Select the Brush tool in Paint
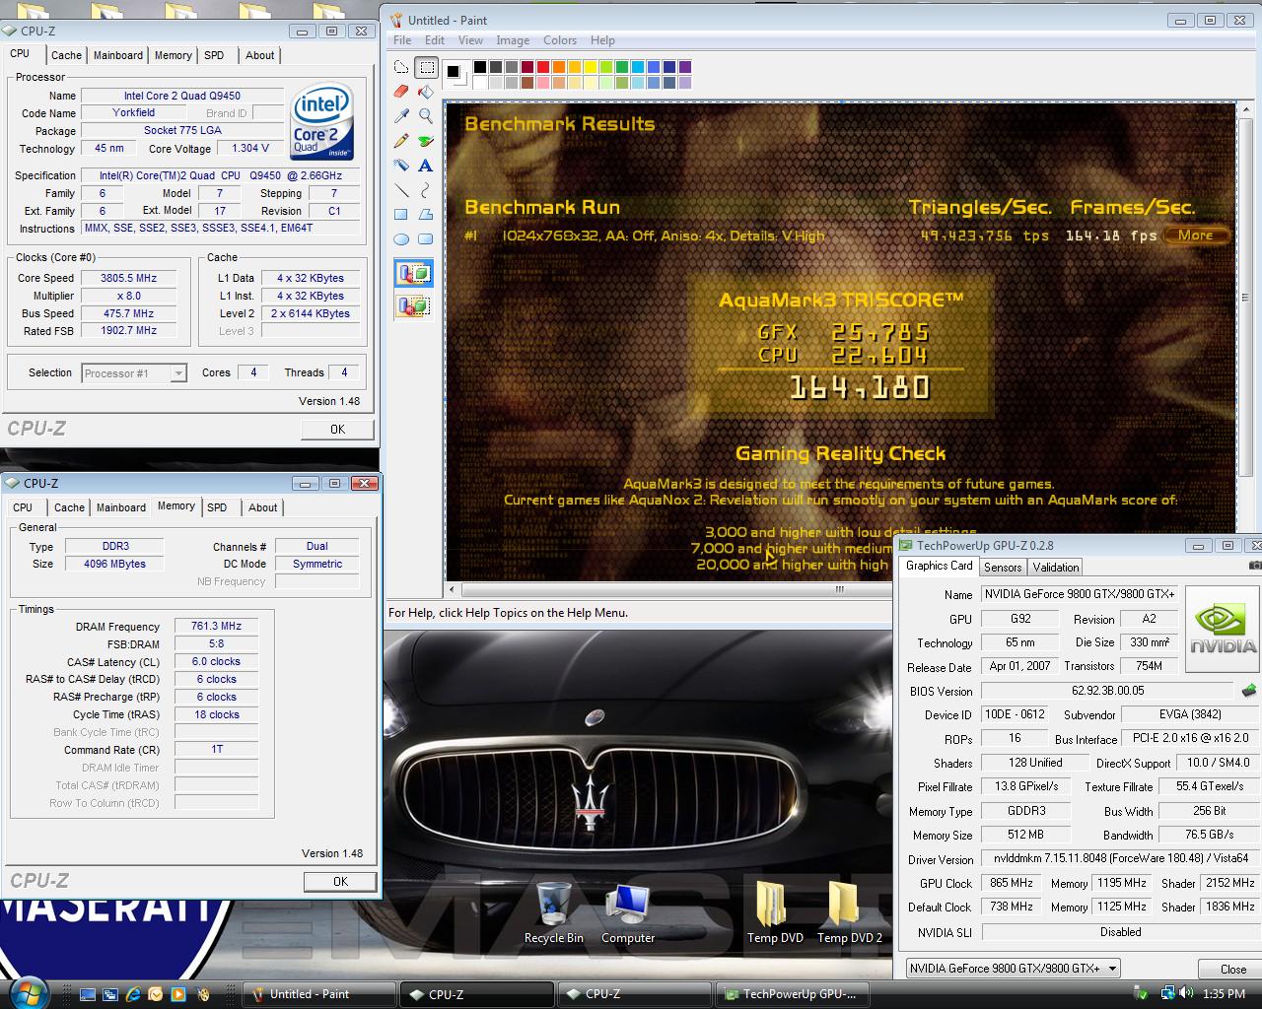The image size is (1262, 1009). pos(426,141)
